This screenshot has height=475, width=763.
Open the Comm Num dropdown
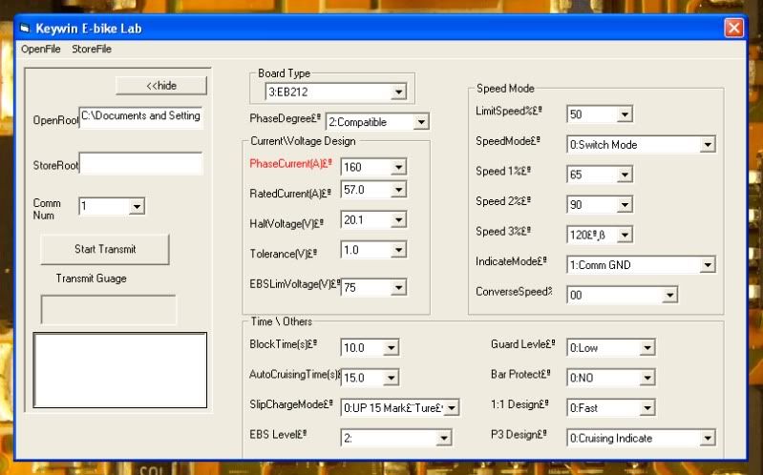(x=138, y=207)
